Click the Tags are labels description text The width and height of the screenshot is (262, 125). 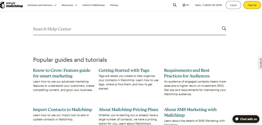(128, 82)
